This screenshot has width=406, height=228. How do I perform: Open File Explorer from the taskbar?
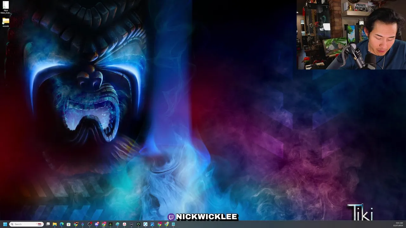click(55, 224)
